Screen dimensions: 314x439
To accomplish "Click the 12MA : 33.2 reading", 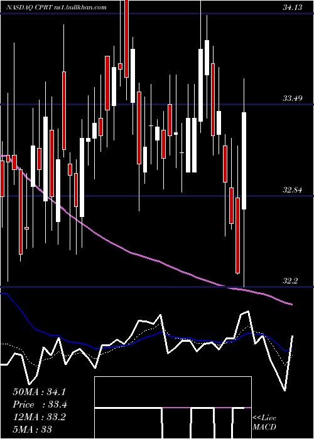I will (x=39, y=417).
